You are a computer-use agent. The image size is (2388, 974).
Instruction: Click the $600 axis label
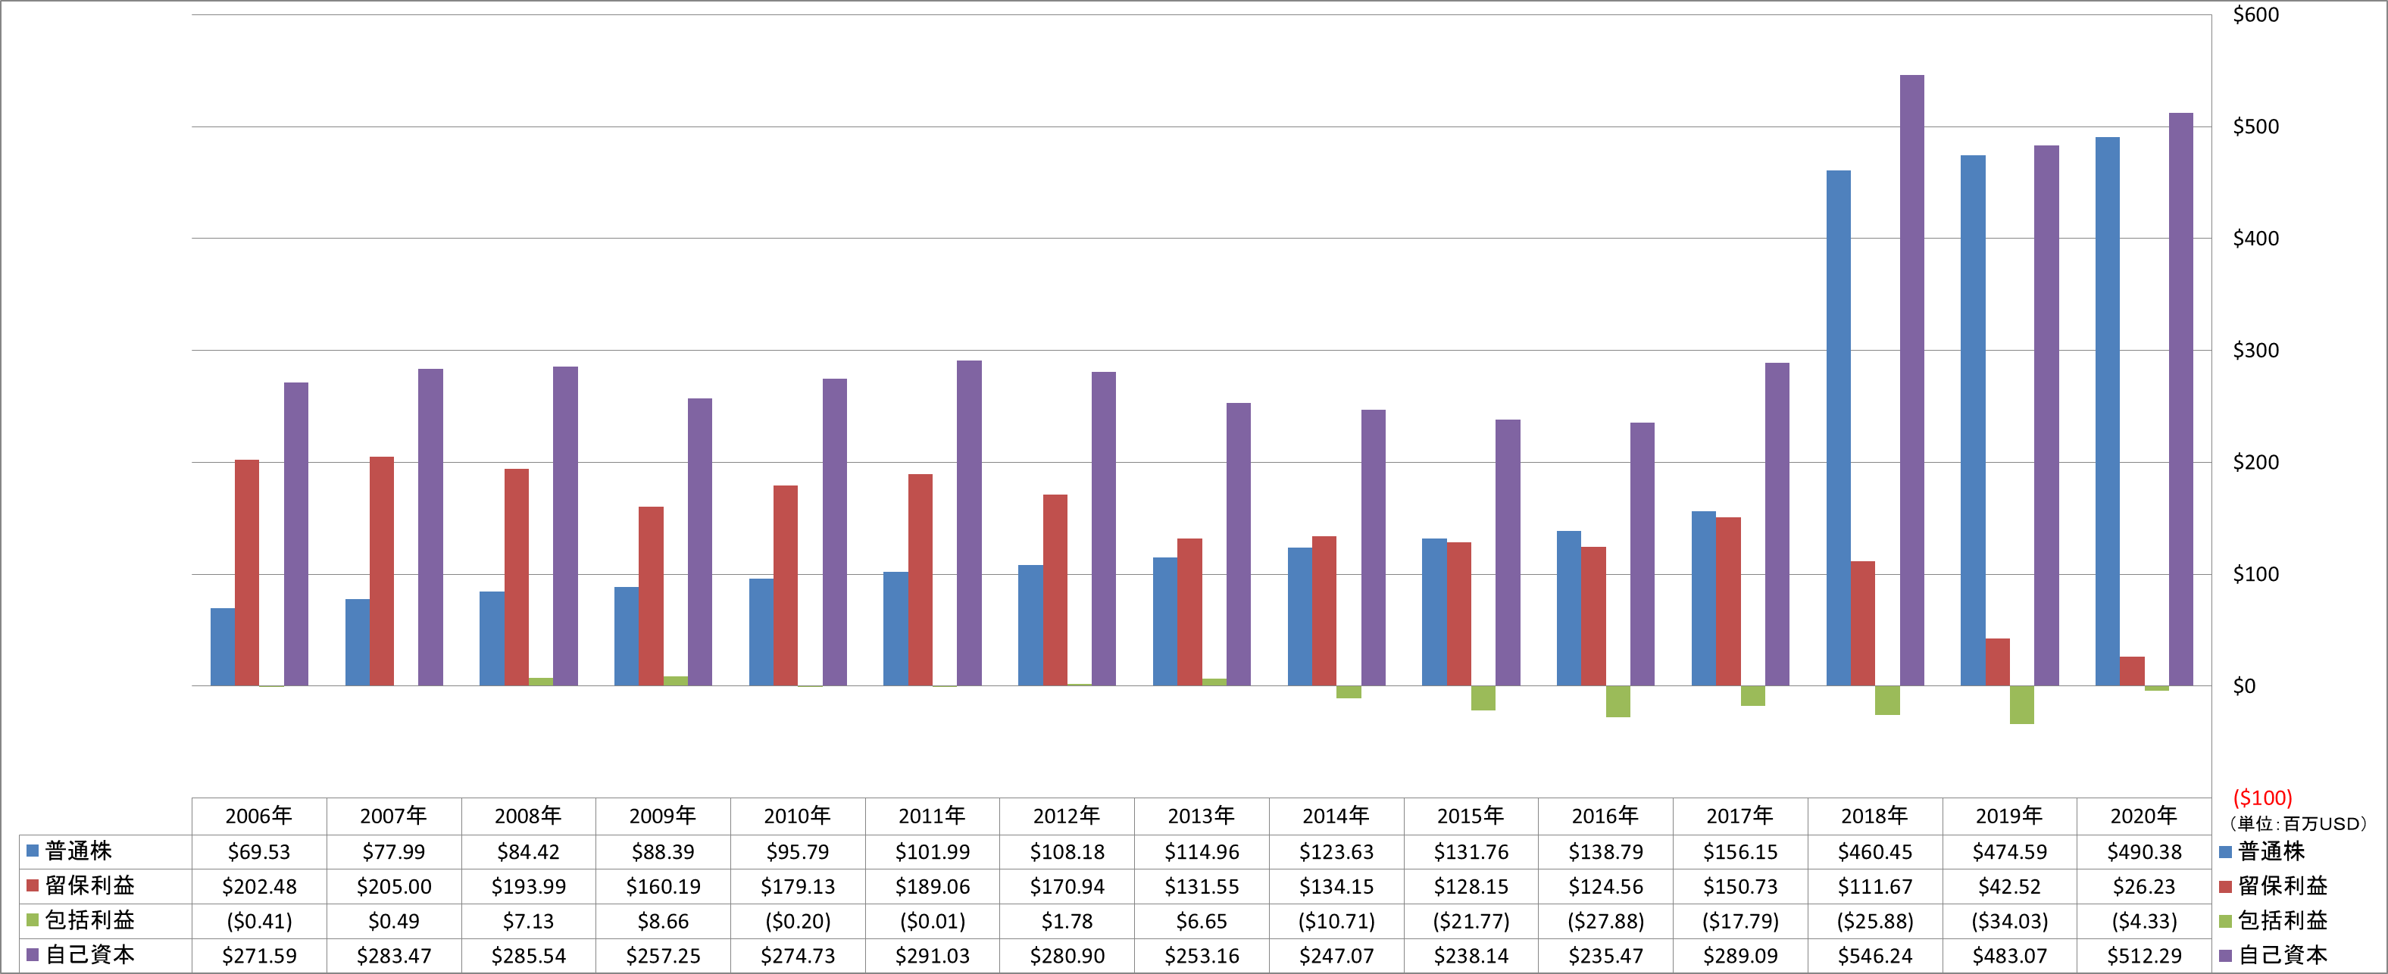pos(2255,15)
